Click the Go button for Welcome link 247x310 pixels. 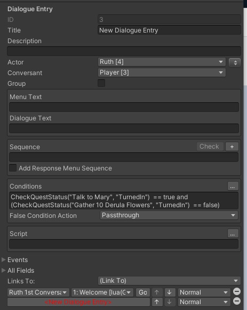coord(143,292)
